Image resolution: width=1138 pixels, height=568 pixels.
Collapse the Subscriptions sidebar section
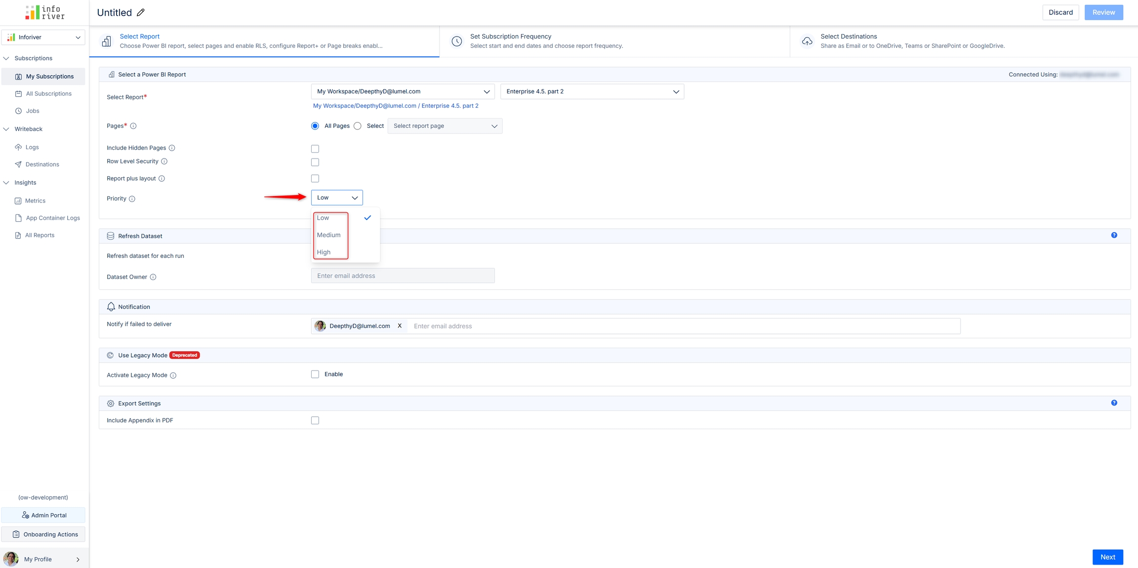pos(6,58)
